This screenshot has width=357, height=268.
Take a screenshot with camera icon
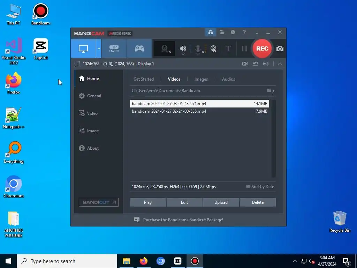click(x=280, y=49)
